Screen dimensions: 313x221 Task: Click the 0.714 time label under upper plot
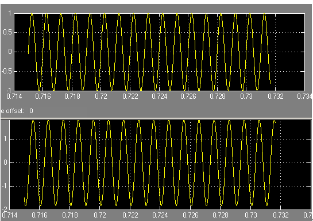point(14,96)
